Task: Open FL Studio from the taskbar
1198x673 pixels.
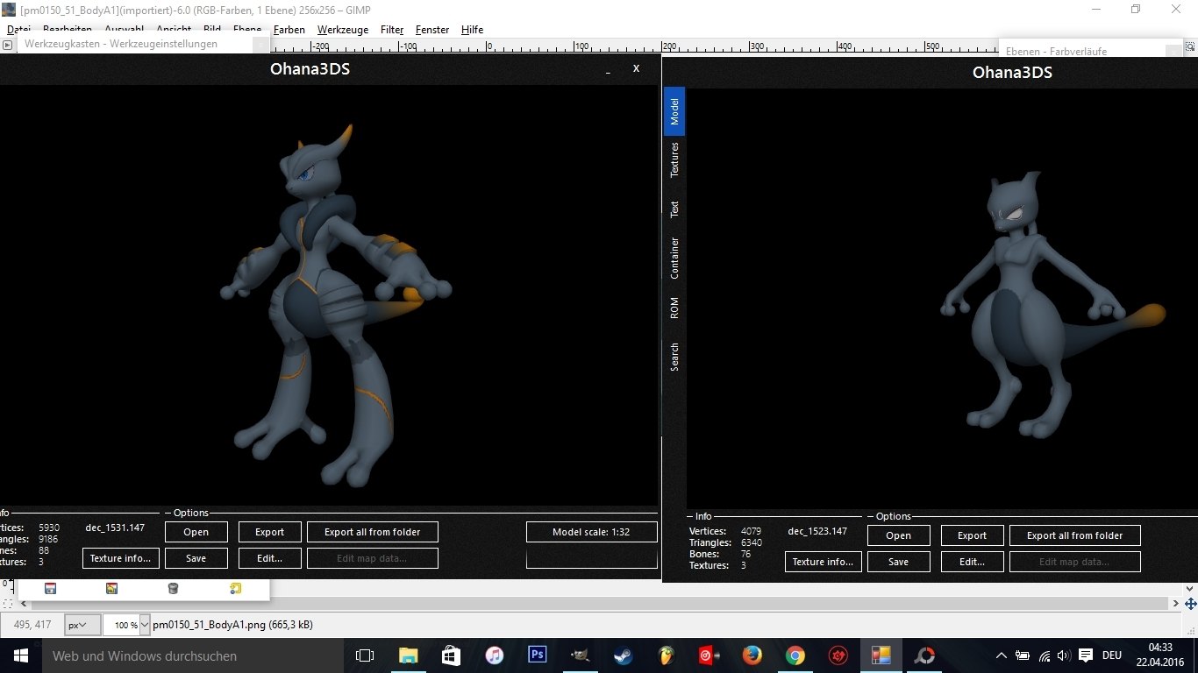Action: coord(666,655)
